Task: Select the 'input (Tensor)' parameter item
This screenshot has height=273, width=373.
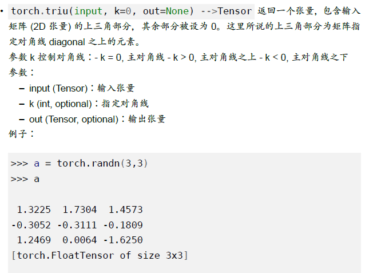Action: click(58, 88)
